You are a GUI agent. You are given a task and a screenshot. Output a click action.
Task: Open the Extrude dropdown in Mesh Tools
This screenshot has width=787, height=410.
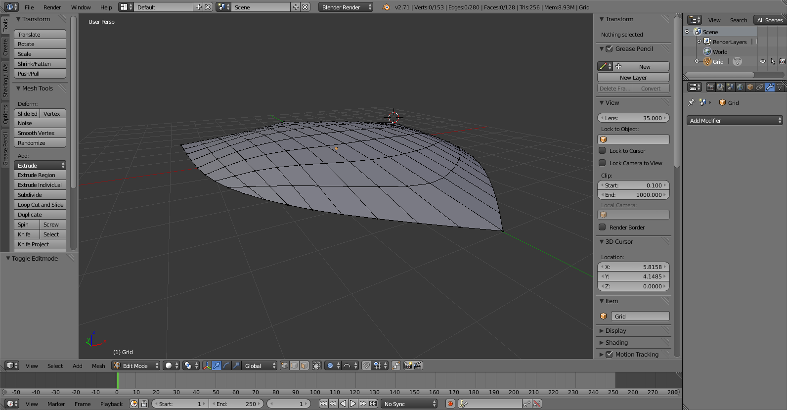tap(40, 165)
